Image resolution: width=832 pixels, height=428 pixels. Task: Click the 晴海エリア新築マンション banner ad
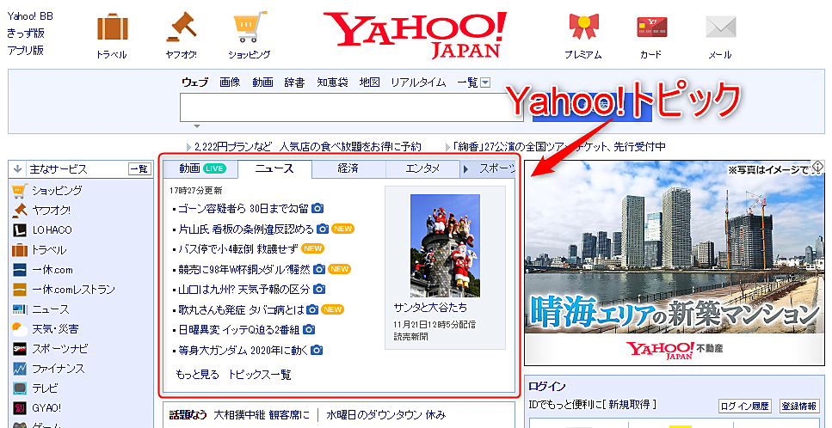click(675, 263)
